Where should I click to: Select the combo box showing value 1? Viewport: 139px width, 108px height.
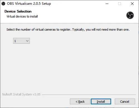click(21, 41)
